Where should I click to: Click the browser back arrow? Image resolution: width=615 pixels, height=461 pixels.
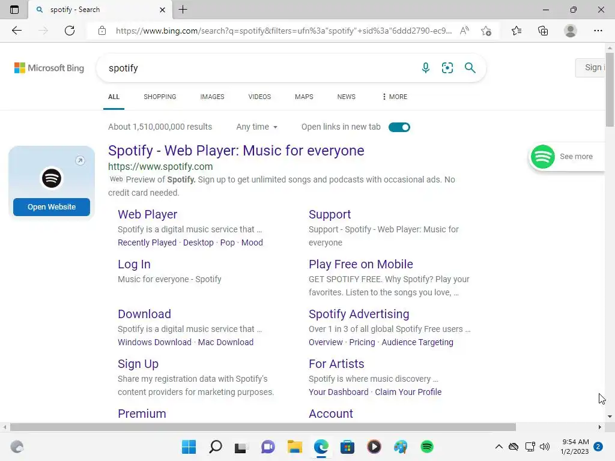click(x=16, y=31)
